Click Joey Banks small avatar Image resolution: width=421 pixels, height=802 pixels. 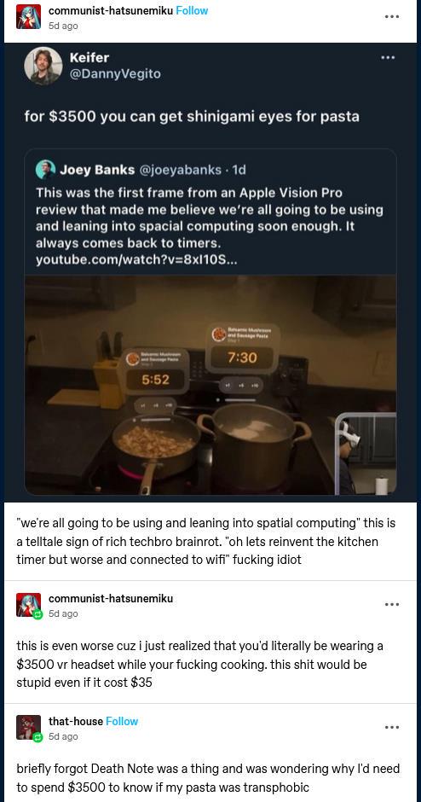pos(45,169)
